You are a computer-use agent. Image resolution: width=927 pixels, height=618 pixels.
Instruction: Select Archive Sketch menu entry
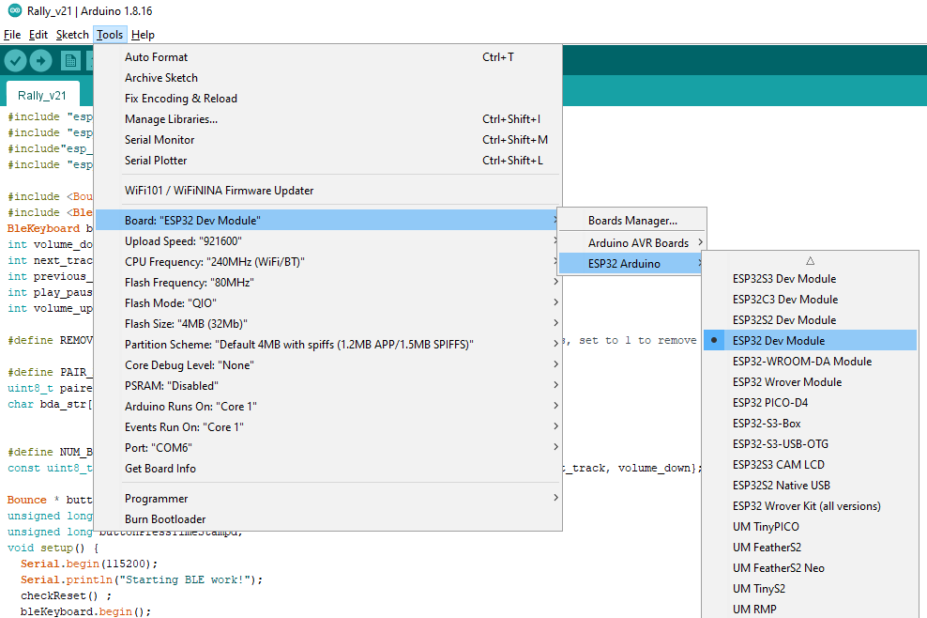coord(328,78)
